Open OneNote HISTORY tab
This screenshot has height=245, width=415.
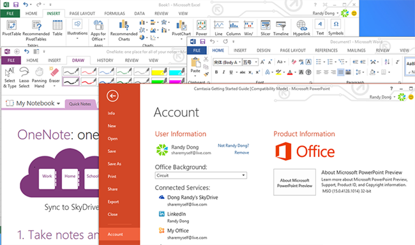pyautogui.click(x=105, y=61)
